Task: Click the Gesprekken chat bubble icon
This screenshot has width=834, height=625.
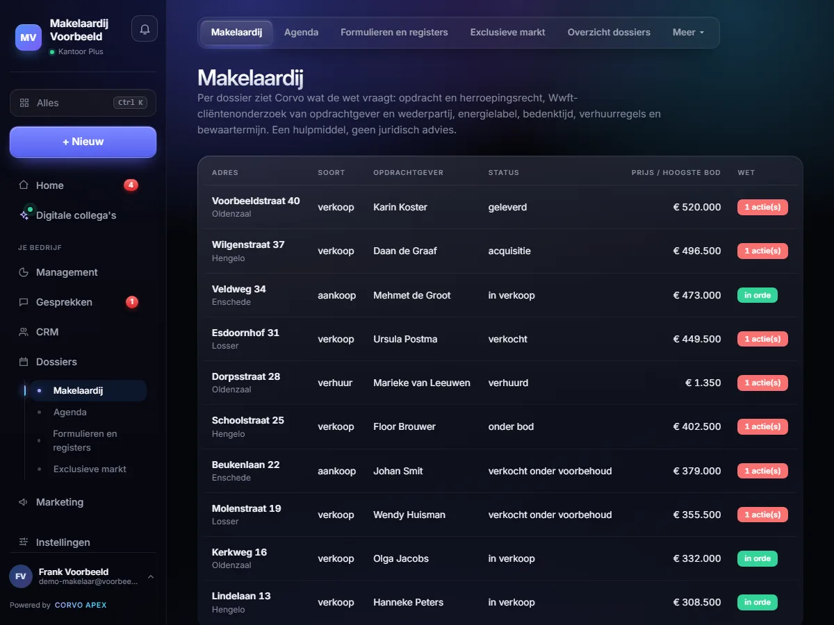Action: pyautogui.click(x=24, y=302)
